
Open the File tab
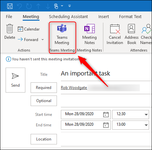pos(9,17)
